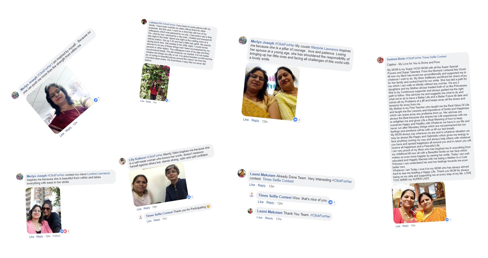
Task: Click Lilly Kulkarni's profile avatar
Action: tap(122, 161)
